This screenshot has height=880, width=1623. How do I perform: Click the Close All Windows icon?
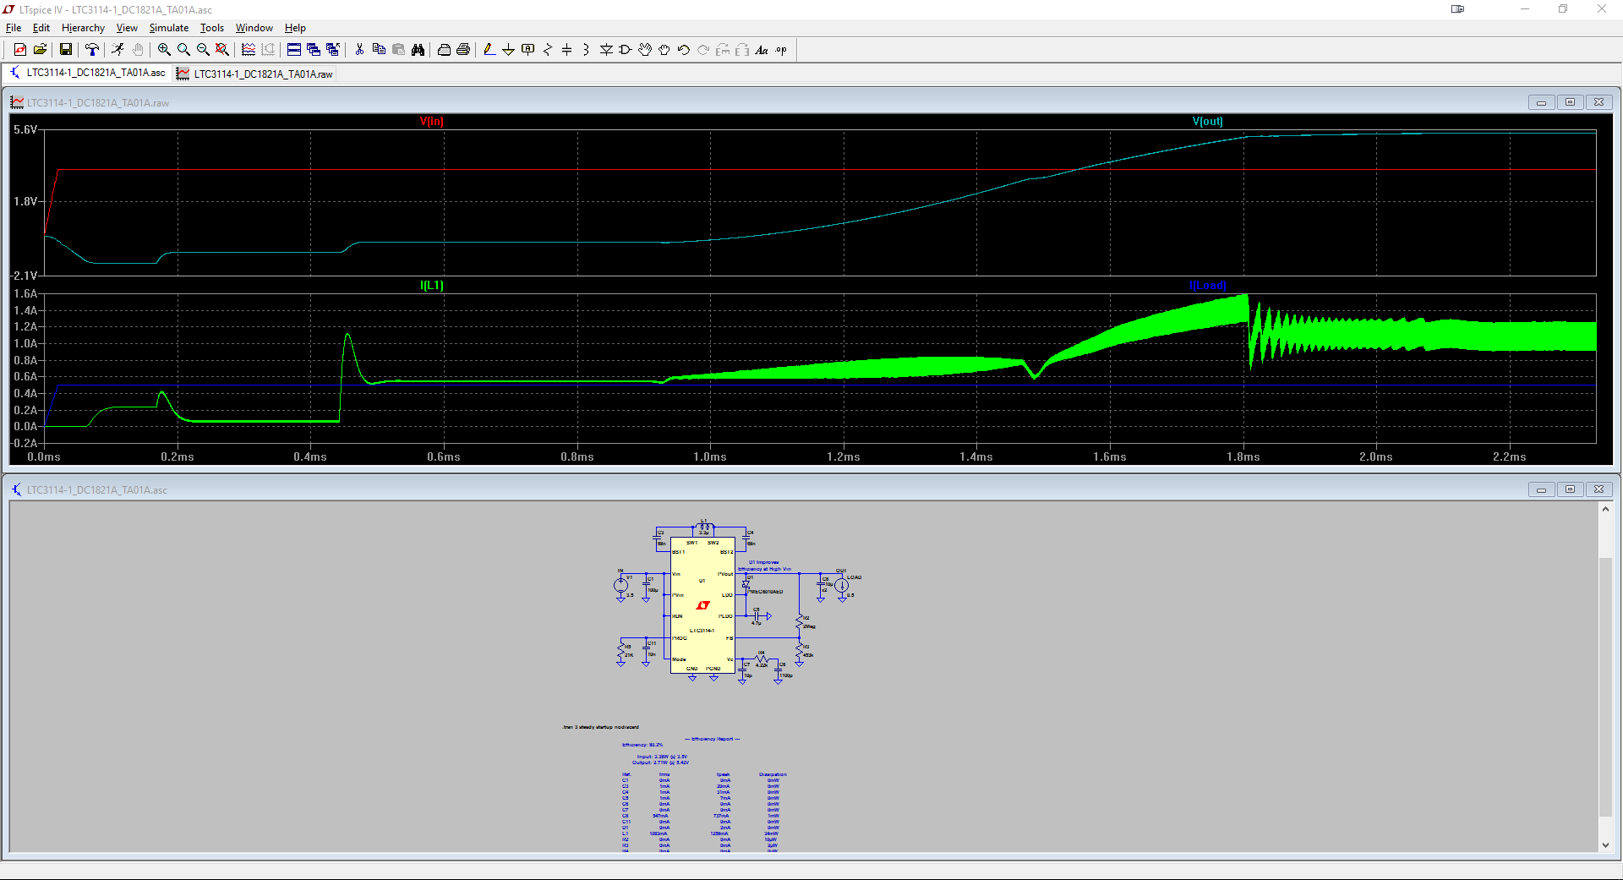[x=333, y=50]
